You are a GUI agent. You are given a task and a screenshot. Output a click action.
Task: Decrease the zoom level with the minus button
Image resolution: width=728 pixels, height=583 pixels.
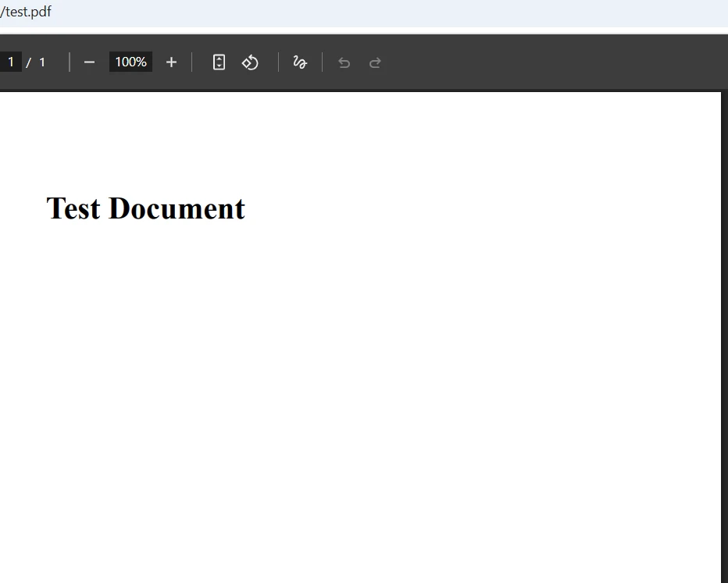tap(89, 62)
